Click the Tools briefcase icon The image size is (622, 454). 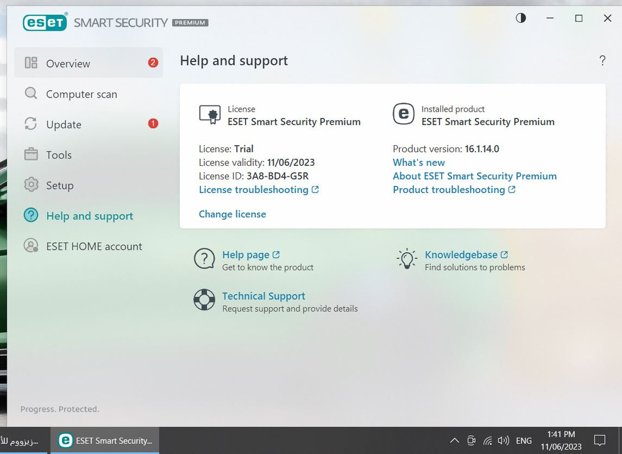[x=31, y=154]
